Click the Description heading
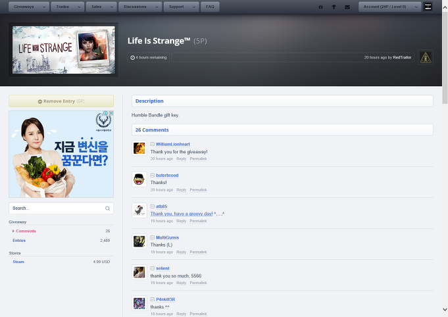 coord(149,101)
